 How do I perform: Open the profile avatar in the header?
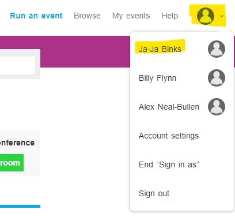pos(206,16)
